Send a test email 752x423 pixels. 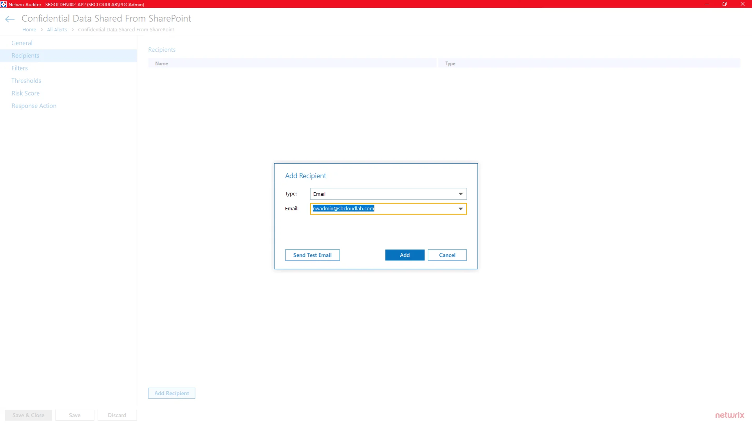pos(312,255)
